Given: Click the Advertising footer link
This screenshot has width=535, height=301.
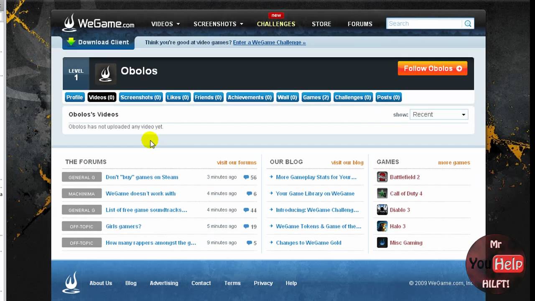Looking at the screenshot, I should (x=164, y=283).
